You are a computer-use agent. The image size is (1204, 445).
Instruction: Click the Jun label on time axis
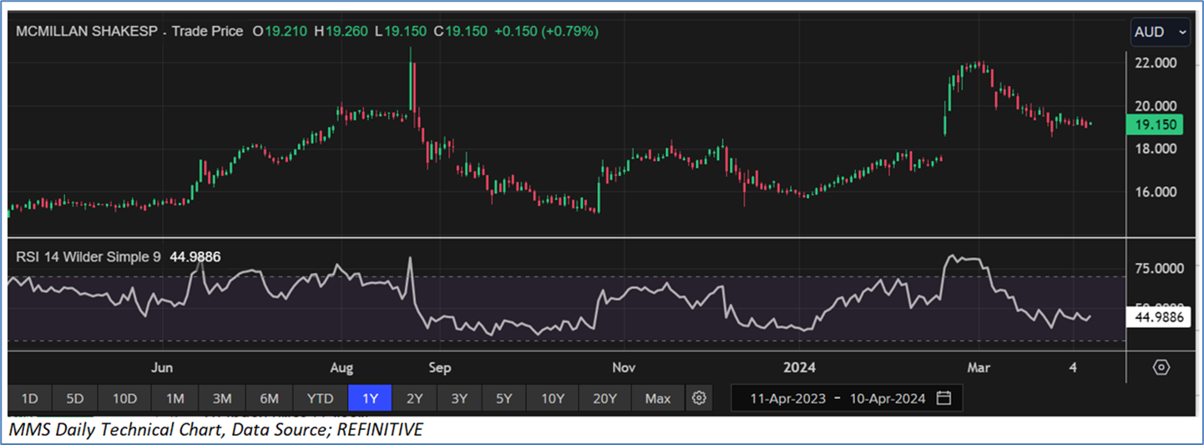163,367
